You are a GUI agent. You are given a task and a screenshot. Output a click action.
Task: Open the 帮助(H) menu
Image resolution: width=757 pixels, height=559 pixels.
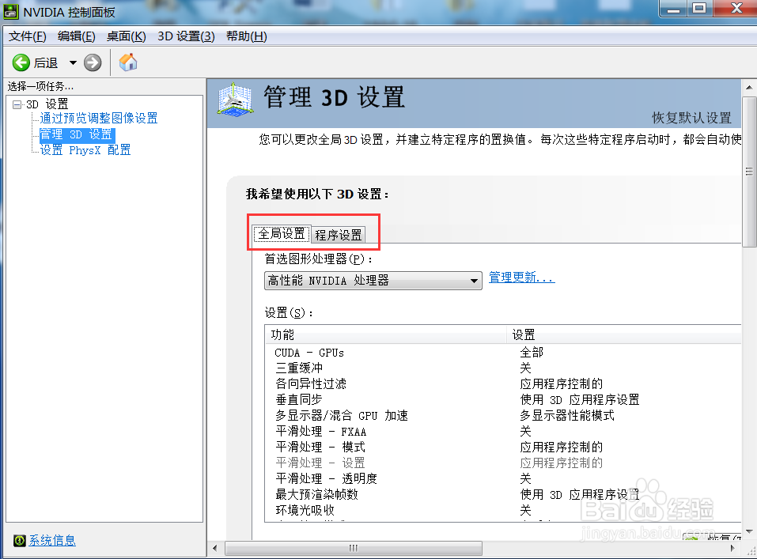click(246, 36)
